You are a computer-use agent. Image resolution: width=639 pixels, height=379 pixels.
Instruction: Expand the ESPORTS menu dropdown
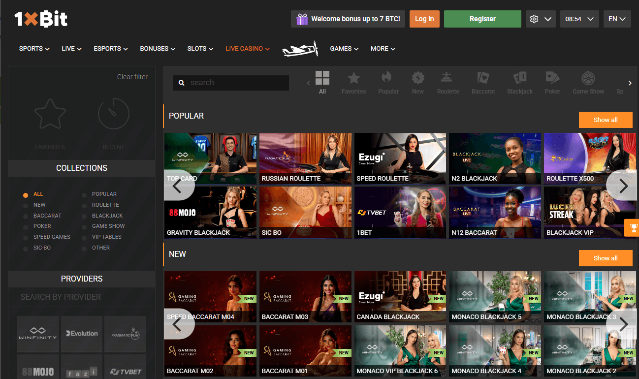coord(111,49)
